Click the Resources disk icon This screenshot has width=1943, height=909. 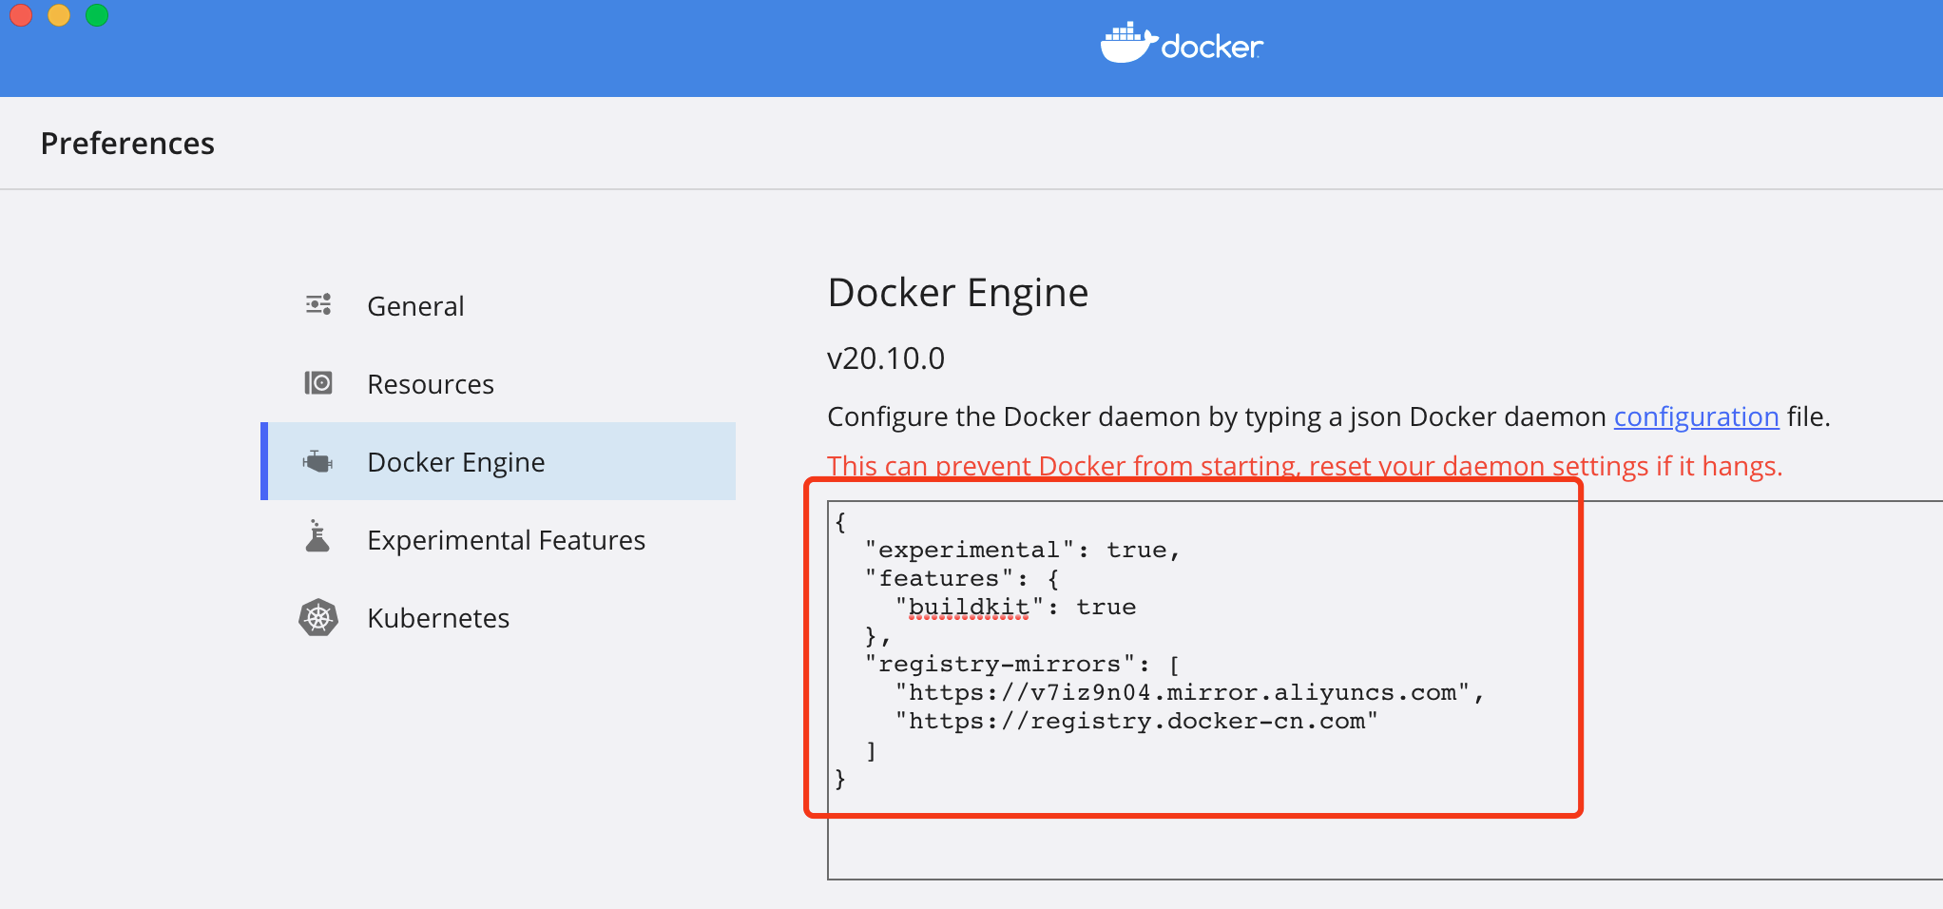click(x=318, y=383)
